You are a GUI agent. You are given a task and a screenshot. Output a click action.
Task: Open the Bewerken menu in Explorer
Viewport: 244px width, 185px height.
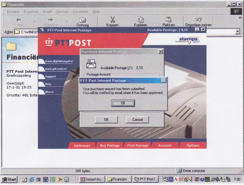pos(31,12)
